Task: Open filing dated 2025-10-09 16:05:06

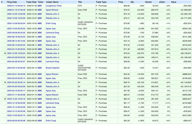Action: tap(16, 18)
